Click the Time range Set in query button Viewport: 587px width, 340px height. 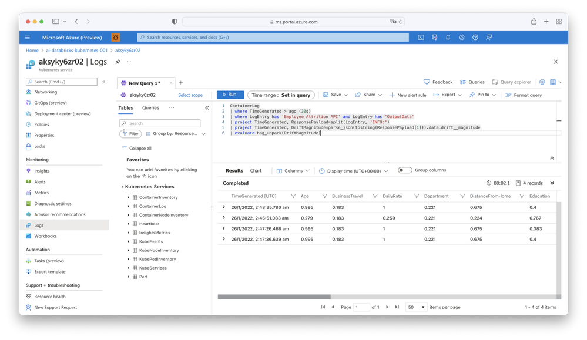(x=281, y=95)
